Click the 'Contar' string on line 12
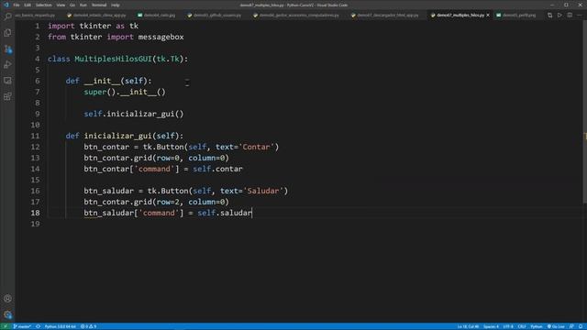This screenshot has width=587, height=330. pos(257,147)
